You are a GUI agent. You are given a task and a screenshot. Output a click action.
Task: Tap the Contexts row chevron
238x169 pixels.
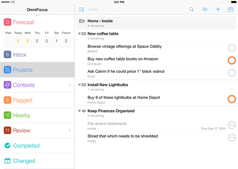70,85
